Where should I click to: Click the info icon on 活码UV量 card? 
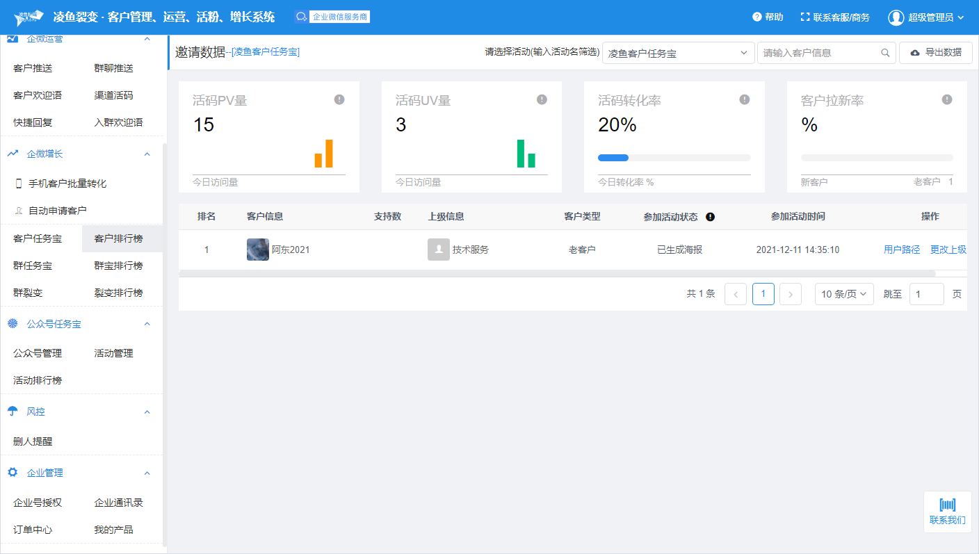(x=542, y=99)
